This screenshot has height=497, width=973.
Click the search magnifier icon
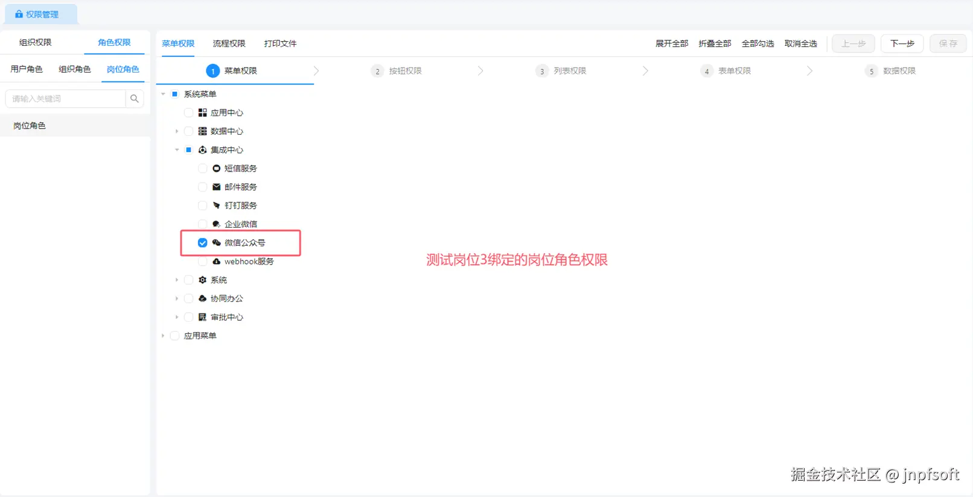pyautogui.click(x=135, y=98)
